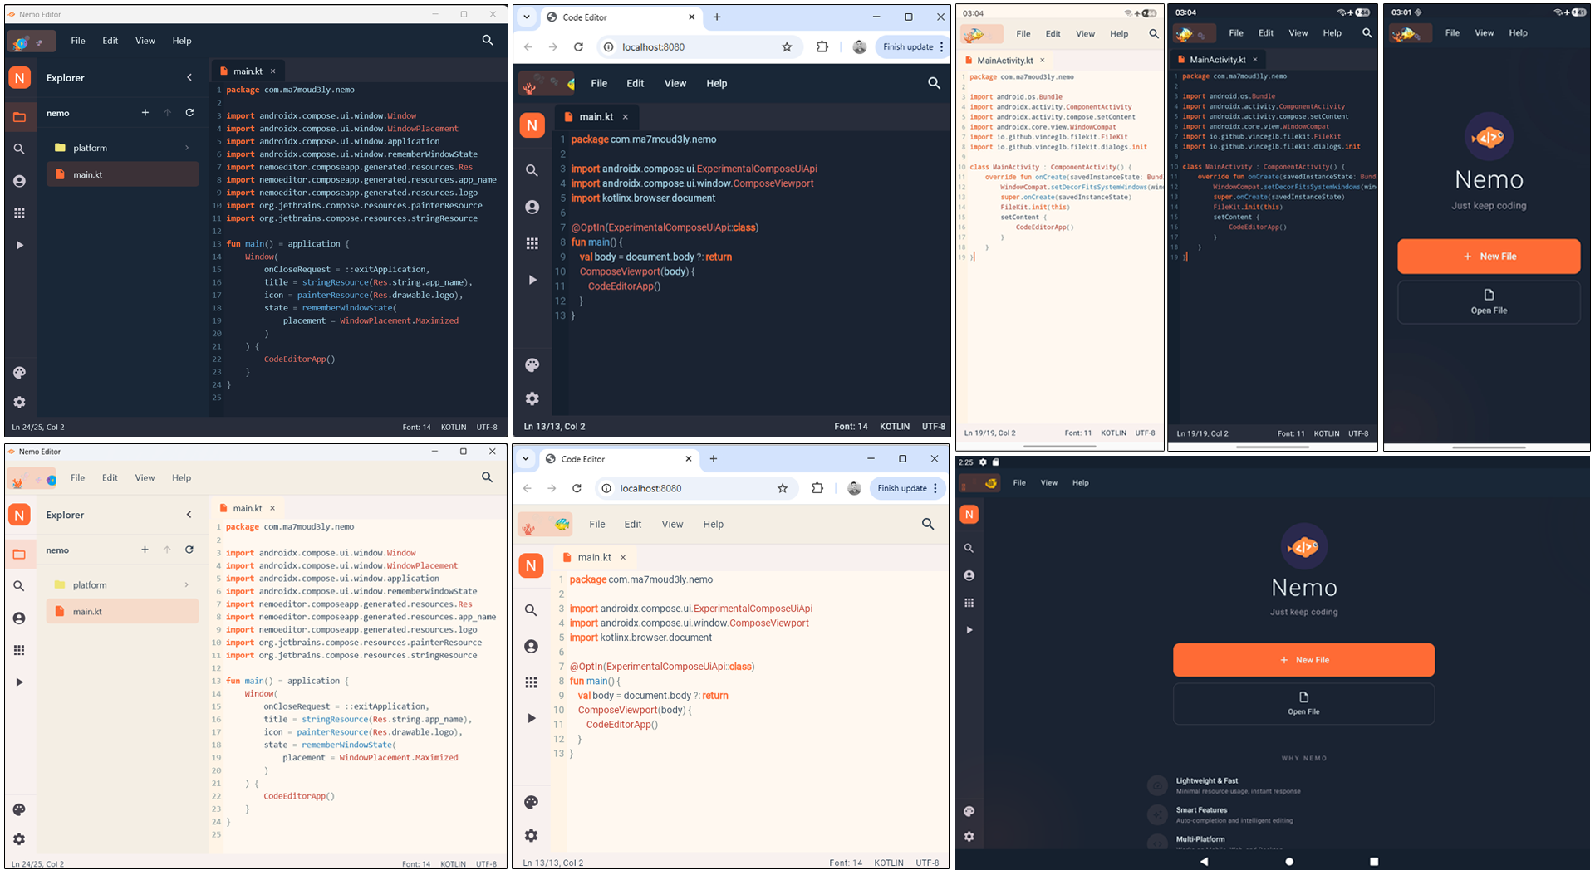The height and width of the screenshot is (875, 1595).
Task: Select platform folder in light desktop Explorer tree
Action: [123, 584]
